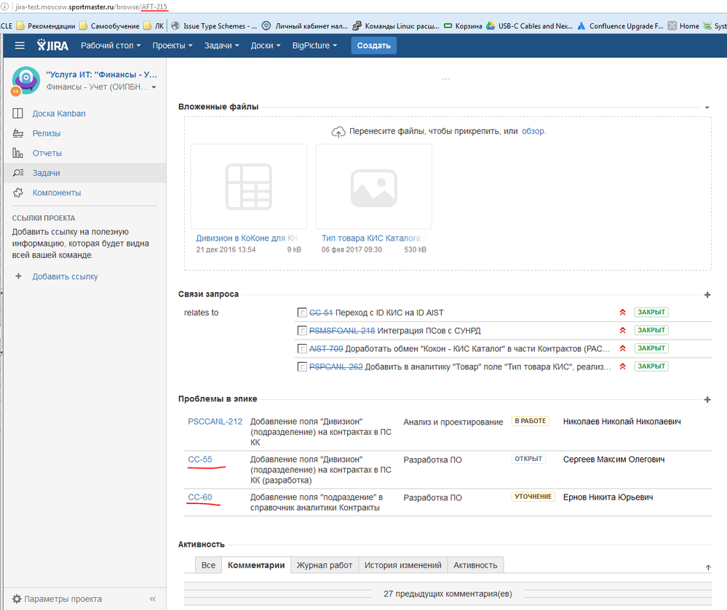Image resolution: width=727 pixels, height=610 pixels.
Task: Click the Issues search icon in the sidebar
Action: click(18, 173)
